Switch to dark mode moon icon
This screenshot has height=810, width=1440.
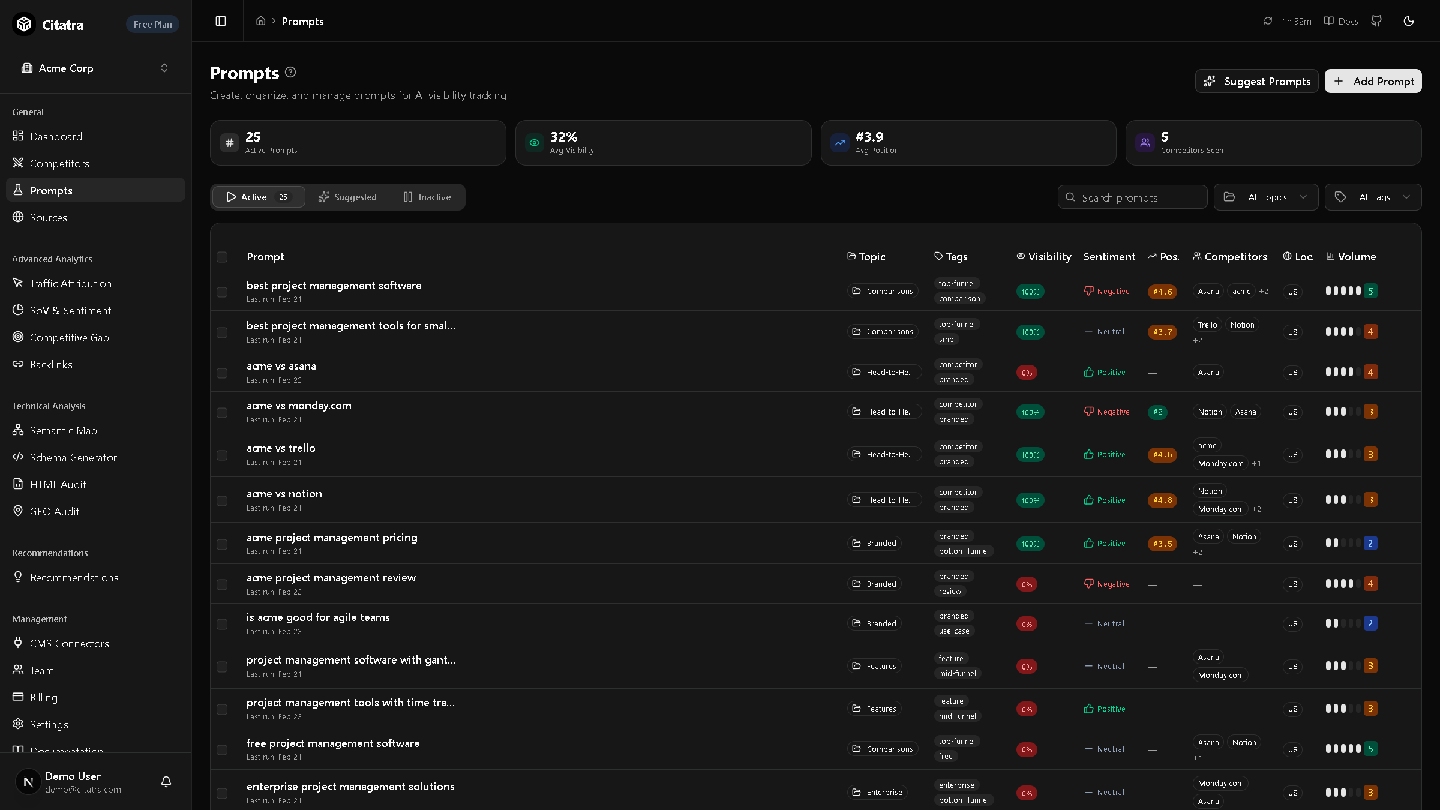coord(1409,21)
